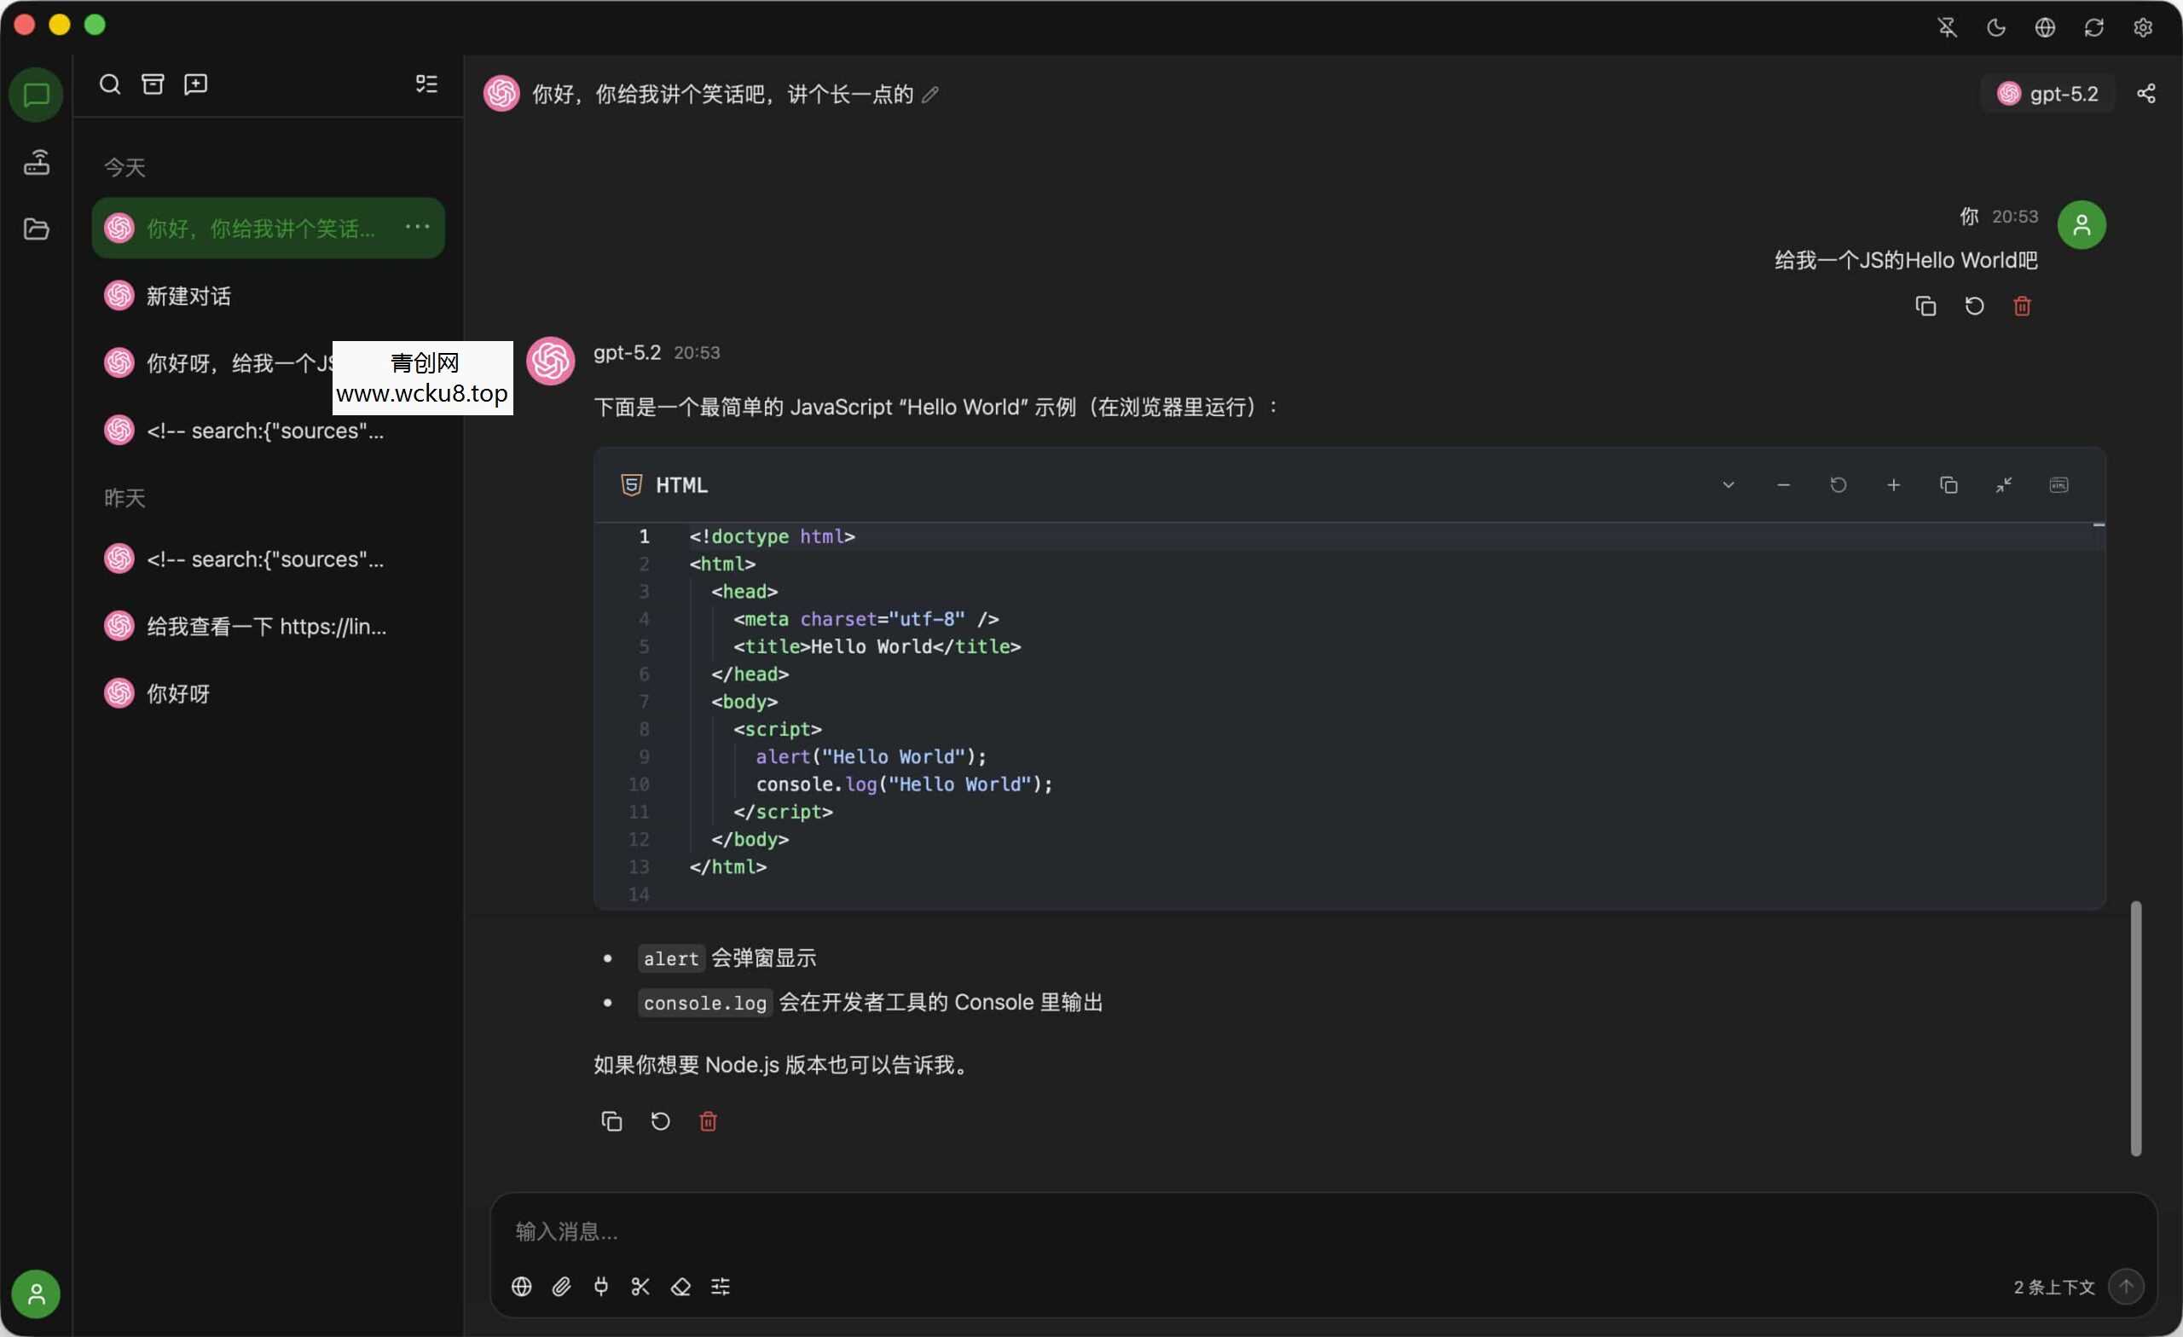Toggle dark mode with the moon icon
The image size is (2183, 1337).
point(1995,27)
